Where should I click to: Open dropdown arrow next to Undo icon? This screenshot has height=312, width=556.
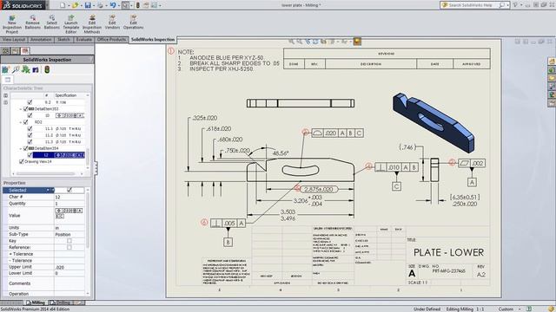(119, 6)
